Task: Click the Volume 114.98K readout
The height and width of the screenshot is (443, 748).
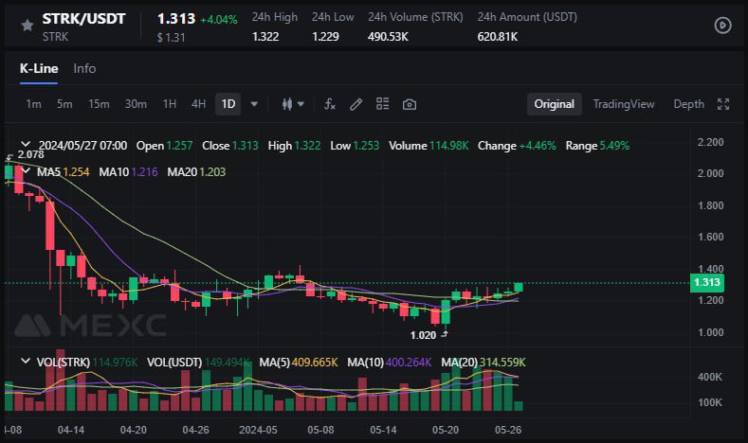Action: [x=429, y=145]
